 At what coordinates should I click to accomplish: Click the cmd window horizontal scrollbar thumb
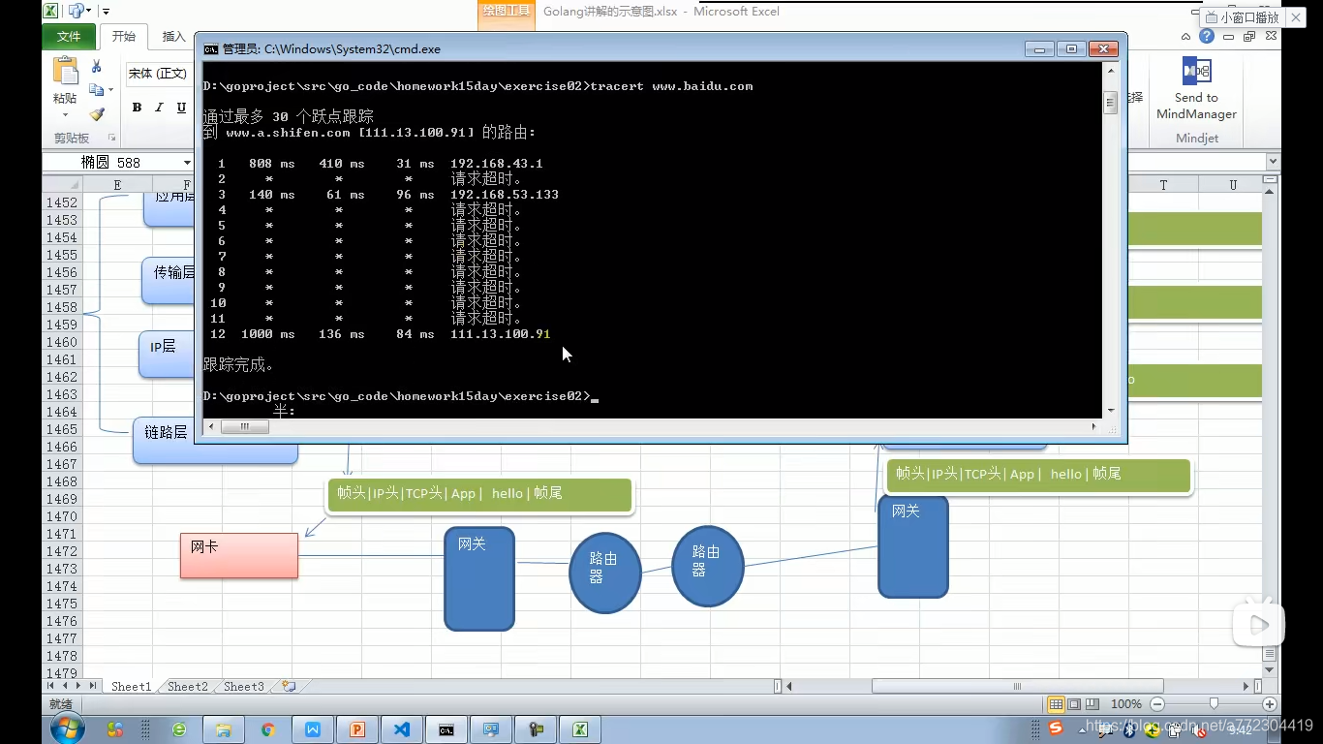[x=245, y=426]
